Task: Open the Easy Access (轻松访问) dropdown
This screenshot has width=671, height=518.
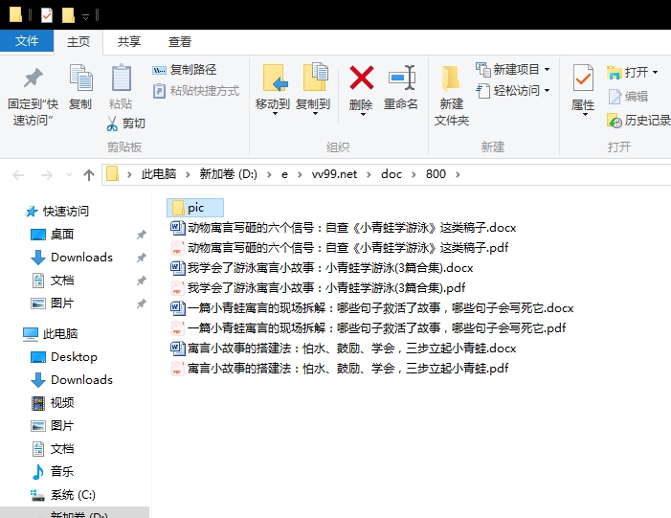Action: [548, 91]
